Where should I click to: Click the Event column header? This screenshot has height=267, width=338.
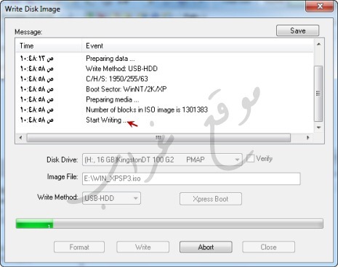pos(198,46)
